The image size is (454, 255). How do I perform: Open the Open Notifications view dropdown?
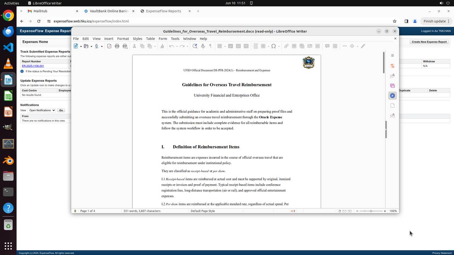tap(42, 110)
